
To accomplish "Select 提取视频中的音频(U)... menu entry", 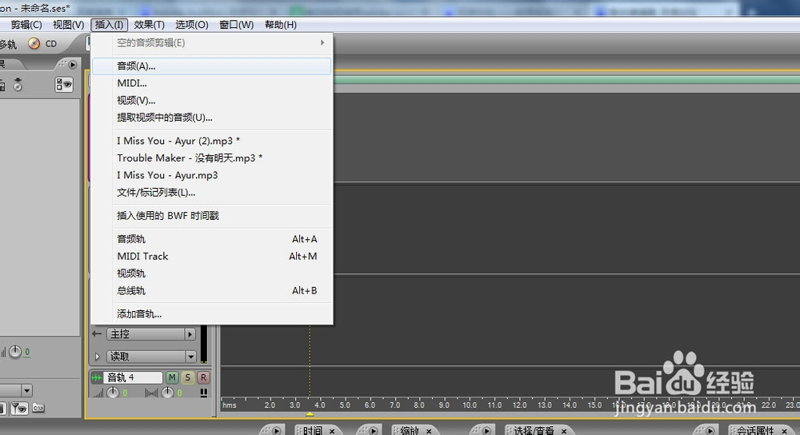I will point(211,118).
